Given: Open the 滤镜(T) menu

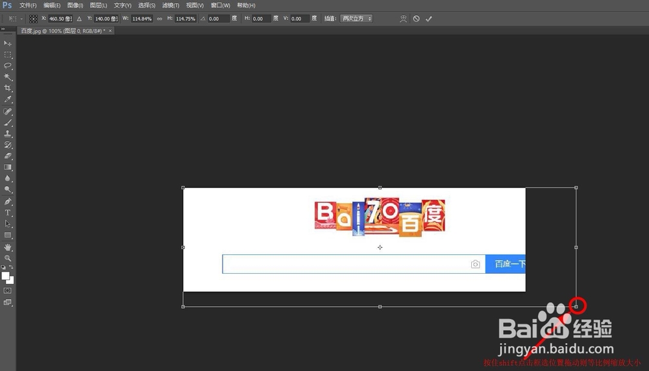Looking at the screenshot, I should tap(171, 5).
